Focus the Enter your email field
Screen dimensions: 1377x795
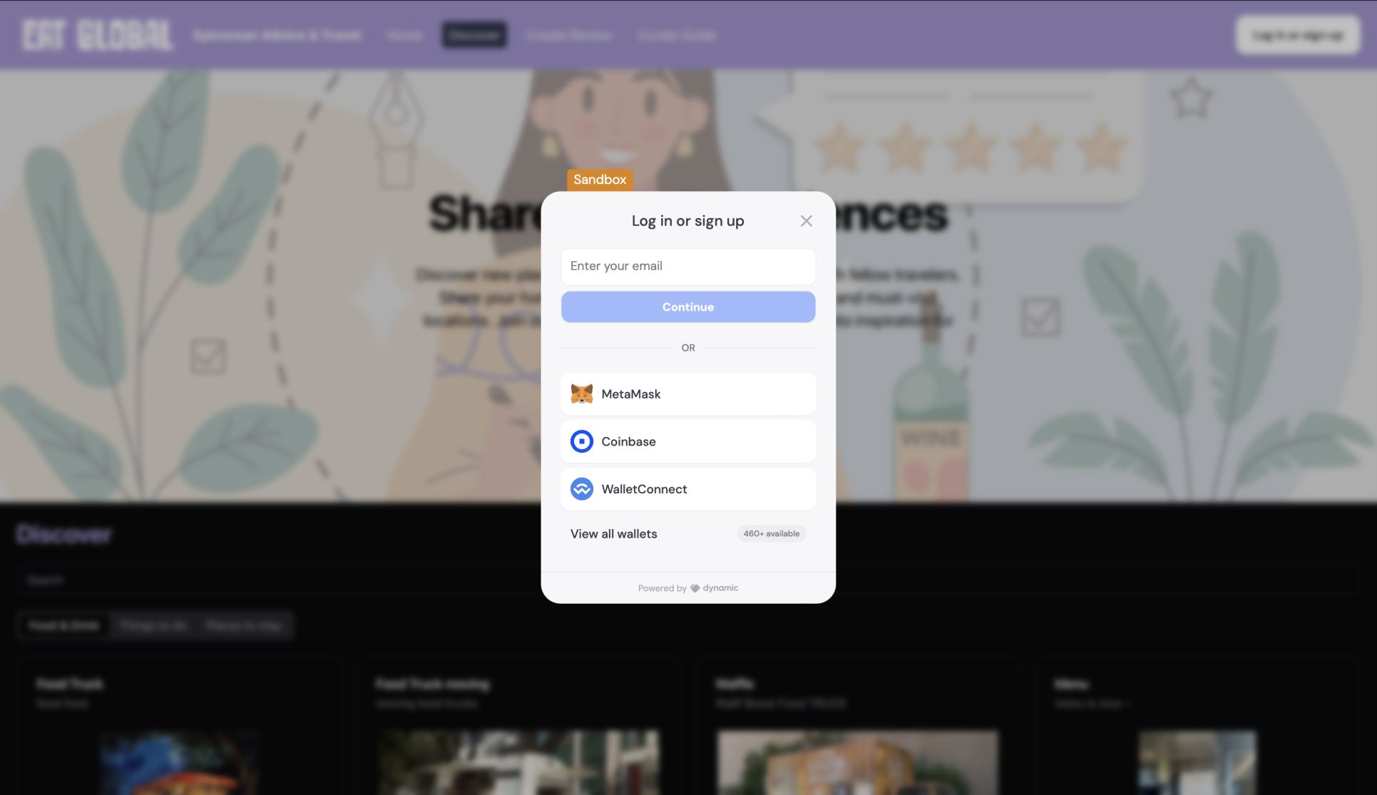(x=688, y=266)
